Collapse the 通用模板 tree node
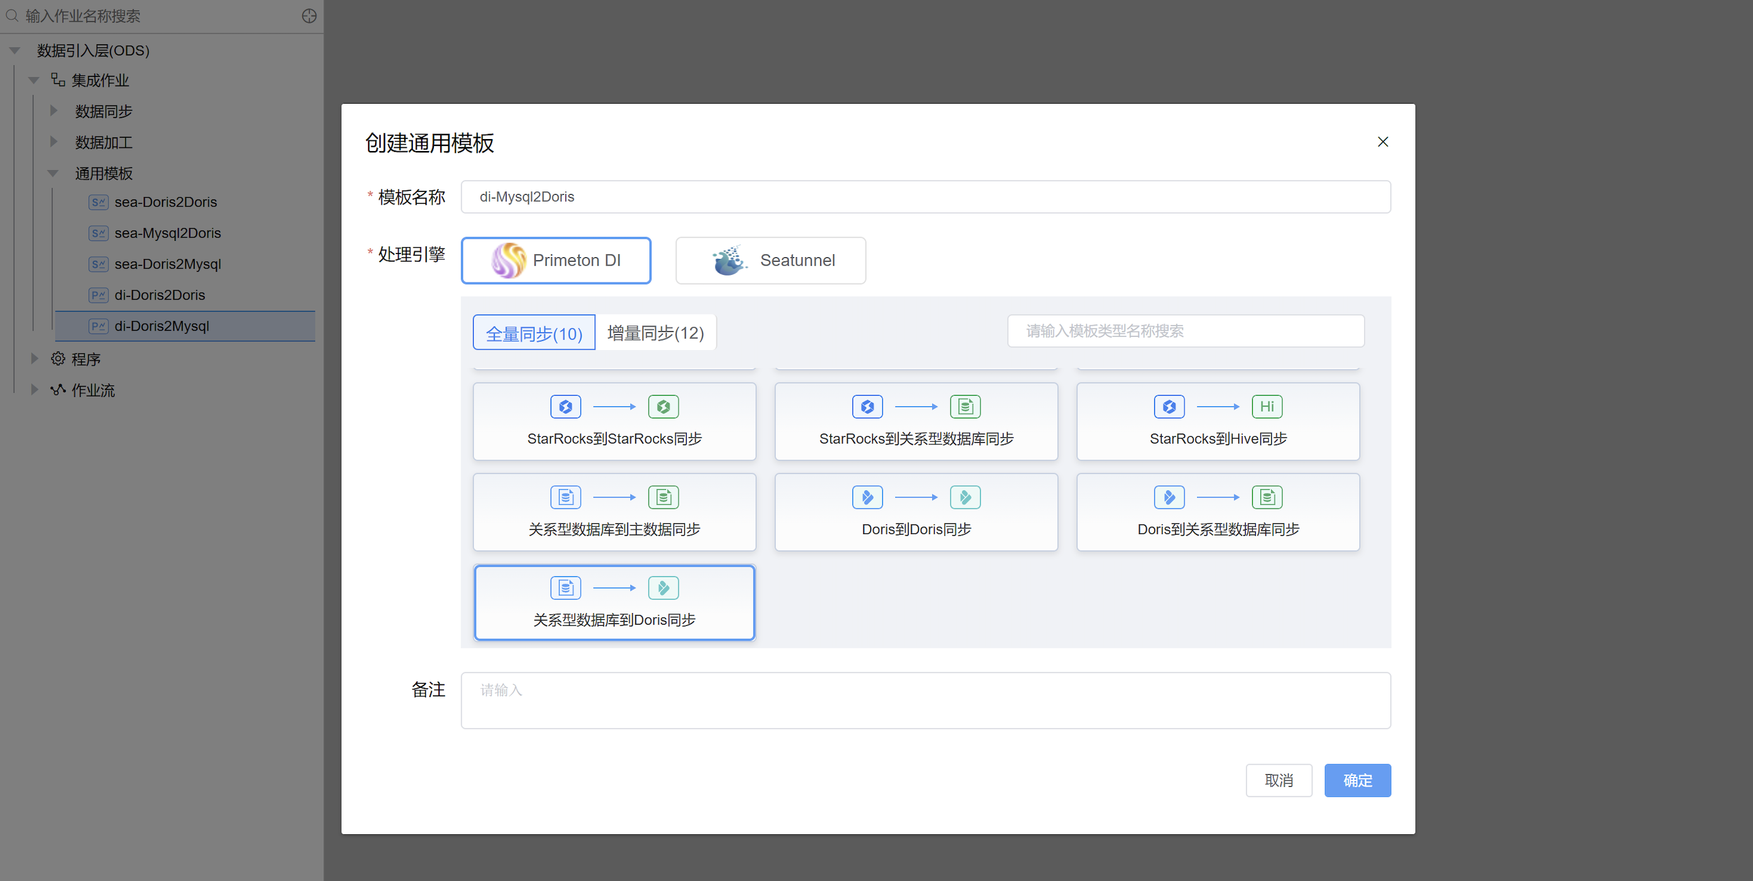Image resolution: width=1753 pixels, height=881 pixels. tap(54, 173)
